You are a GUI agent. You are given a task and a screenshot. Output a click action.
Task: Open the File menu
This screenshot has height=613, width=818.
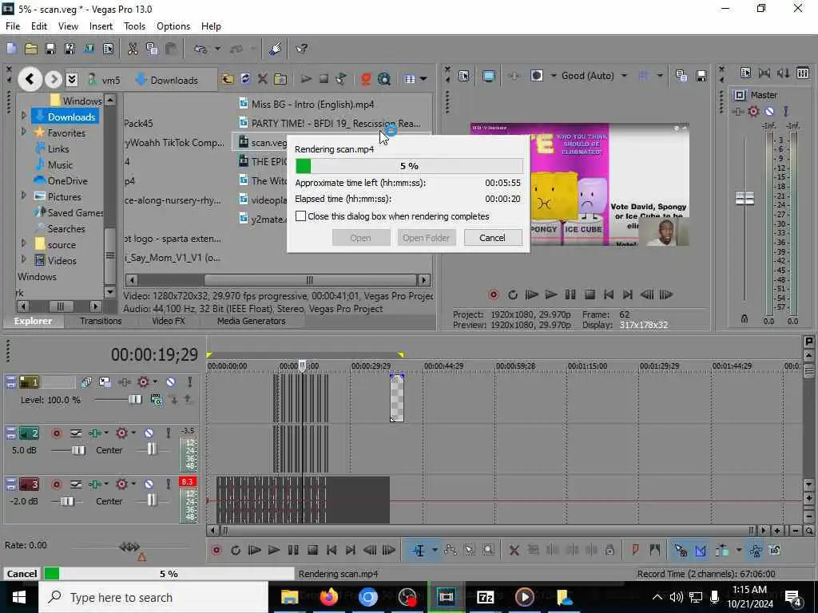13,26
